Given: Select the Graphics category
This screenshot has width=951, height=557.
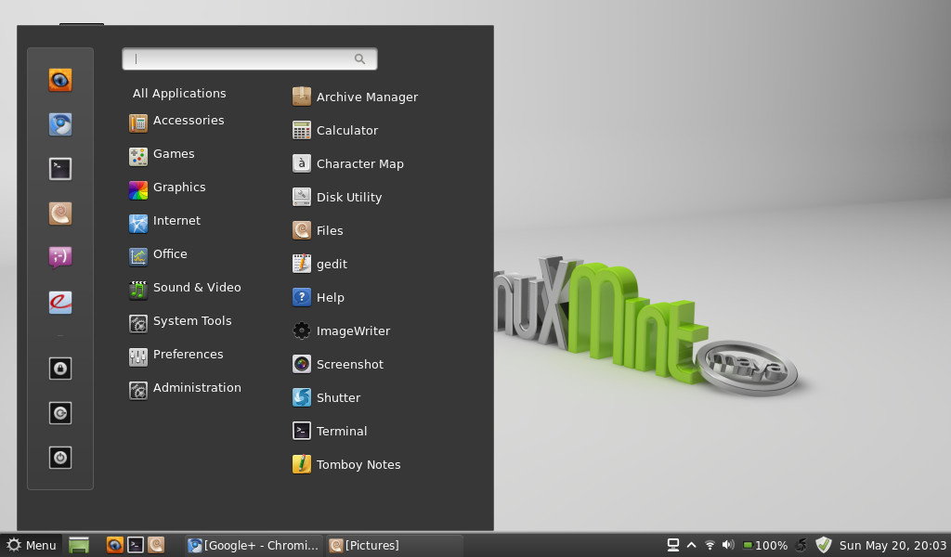Looking at the screenshot, I should (x=178, y=188).
